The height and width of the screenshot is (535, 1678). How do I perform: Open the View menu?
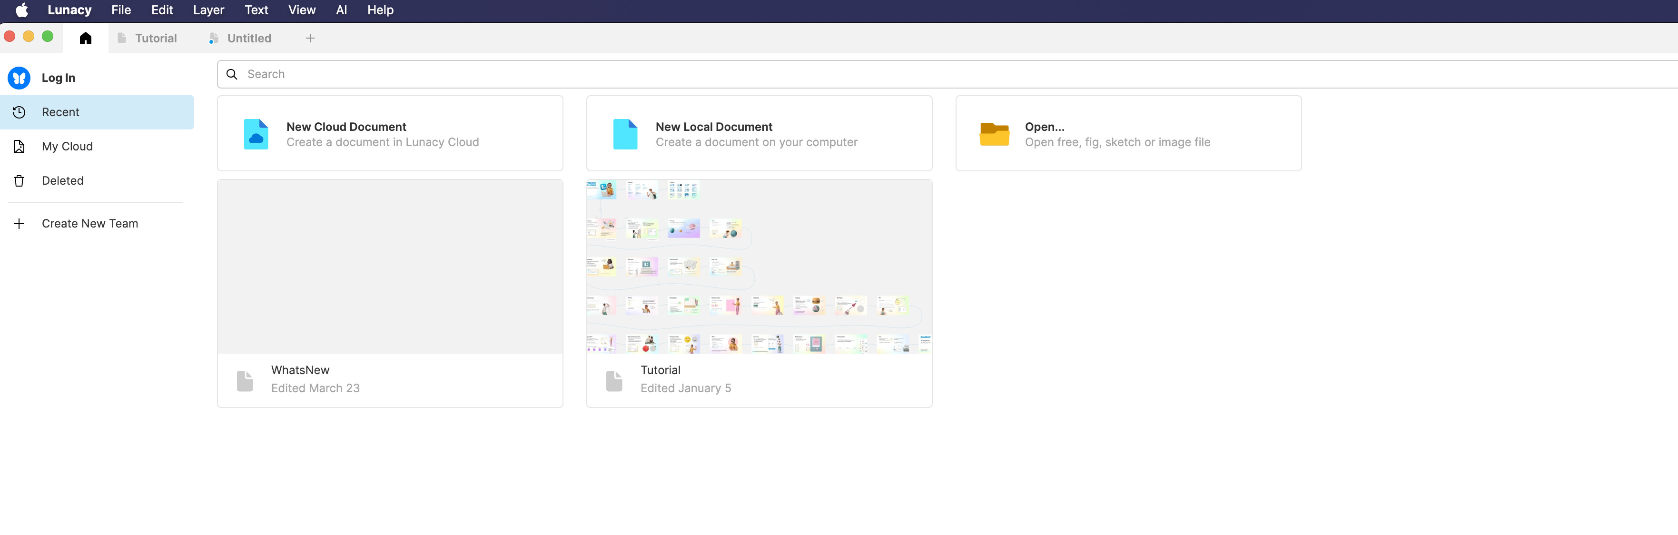click(302, 10)
